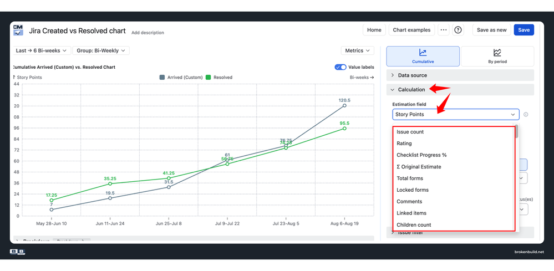
Task: Click Resolved legend green swatch
Action: (x=208, y=77)
